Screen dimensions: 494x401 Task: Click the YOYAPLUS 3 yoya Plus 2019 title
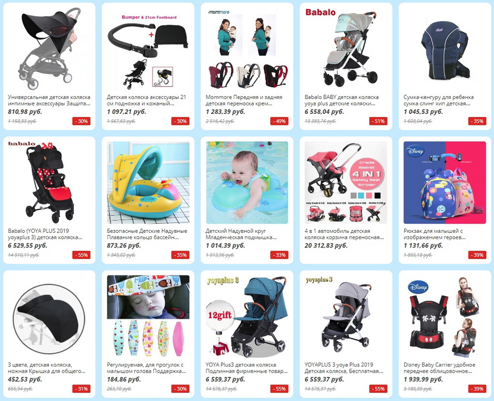[344, 368]
